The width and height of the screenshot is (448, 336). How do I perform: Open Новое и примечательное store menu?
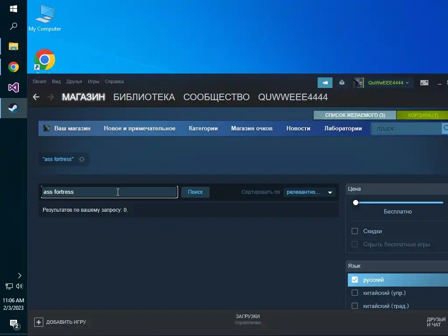click(x=140, y=128)
